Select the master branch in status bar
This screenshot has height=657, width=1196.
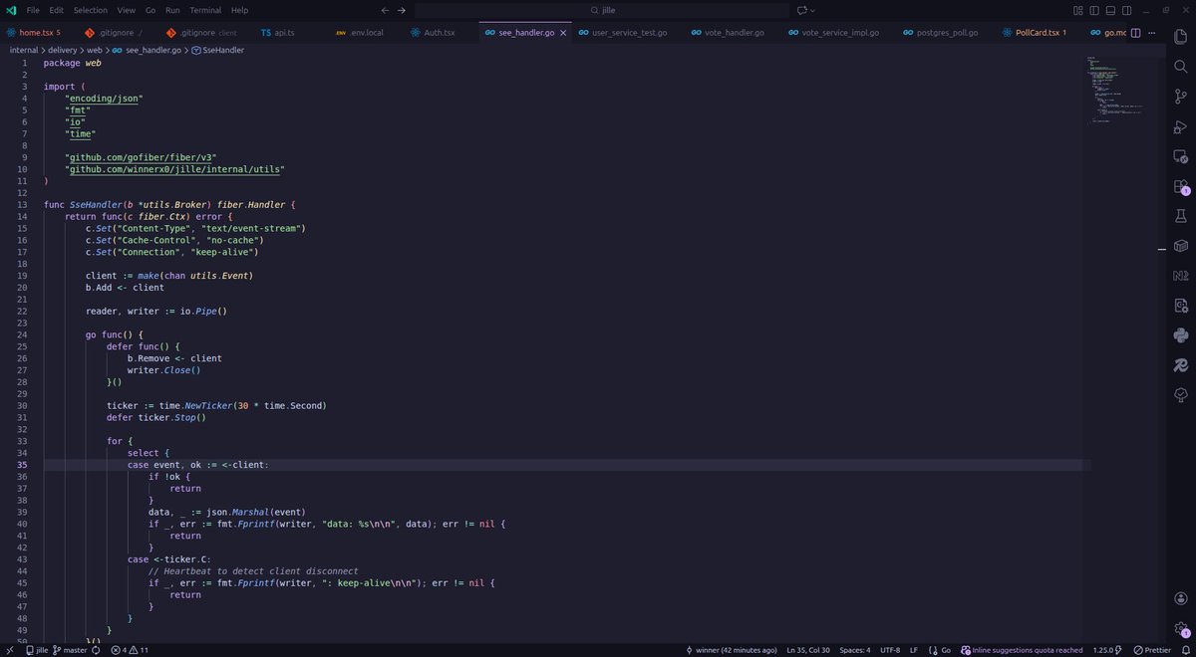(x=69, y=650)
